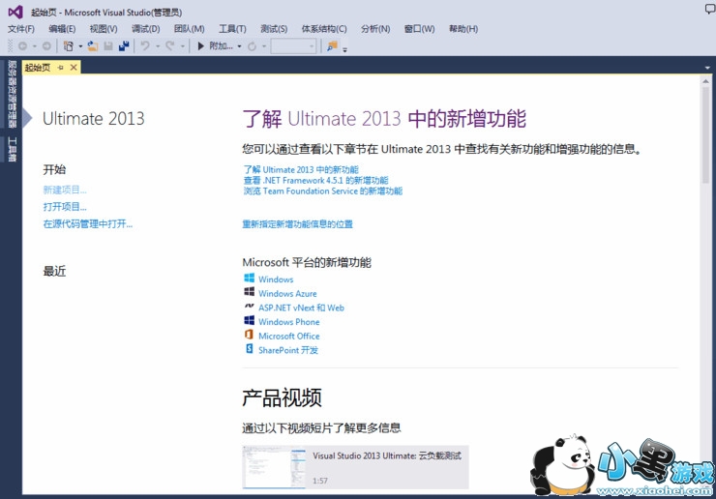Click the Save All icon
Screen dimensions: 716x499
[124, 46]
